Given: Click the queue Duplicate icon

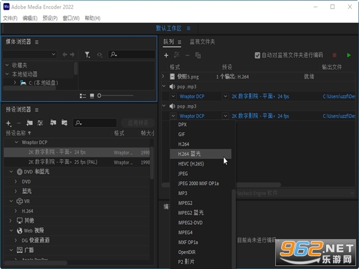Looking at the screenshot, I should pyautogui.click(x=198, y=56).
